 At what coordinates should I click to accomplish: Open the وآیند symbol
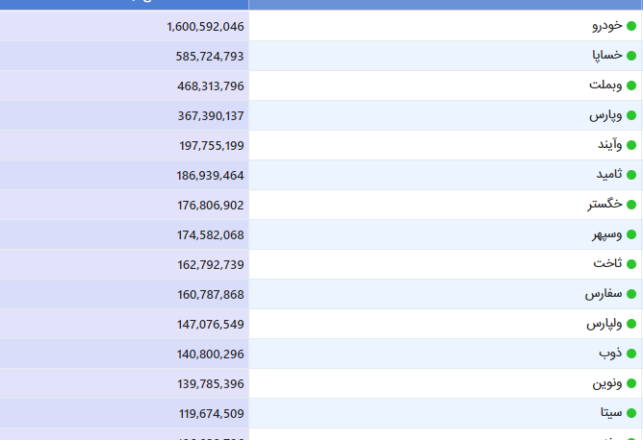[x=610, y=145]
